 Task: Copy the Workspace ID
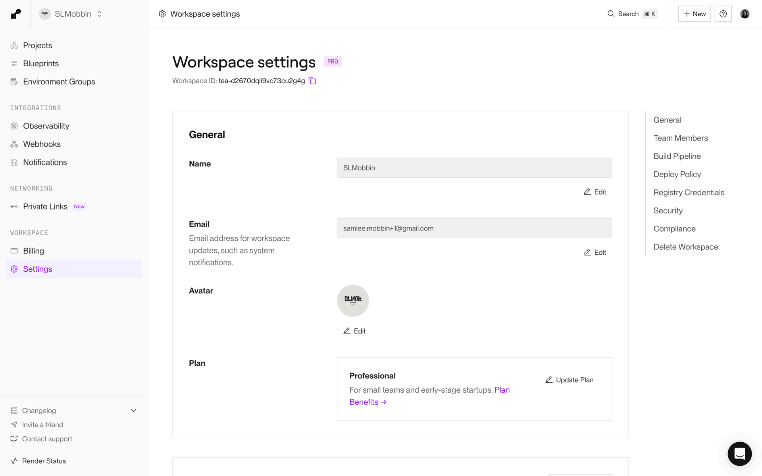pos(312,81)
